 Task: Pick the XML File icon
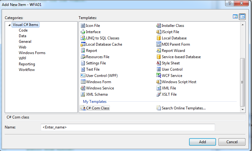(x=158, y=88)
